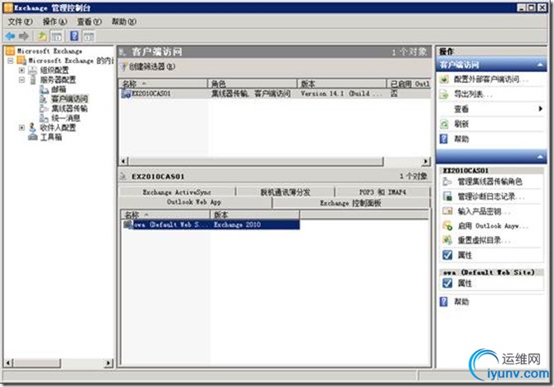Switch to Outlook Web App tab
Viewport: 554px width, 387px height.
coord(194,202)
